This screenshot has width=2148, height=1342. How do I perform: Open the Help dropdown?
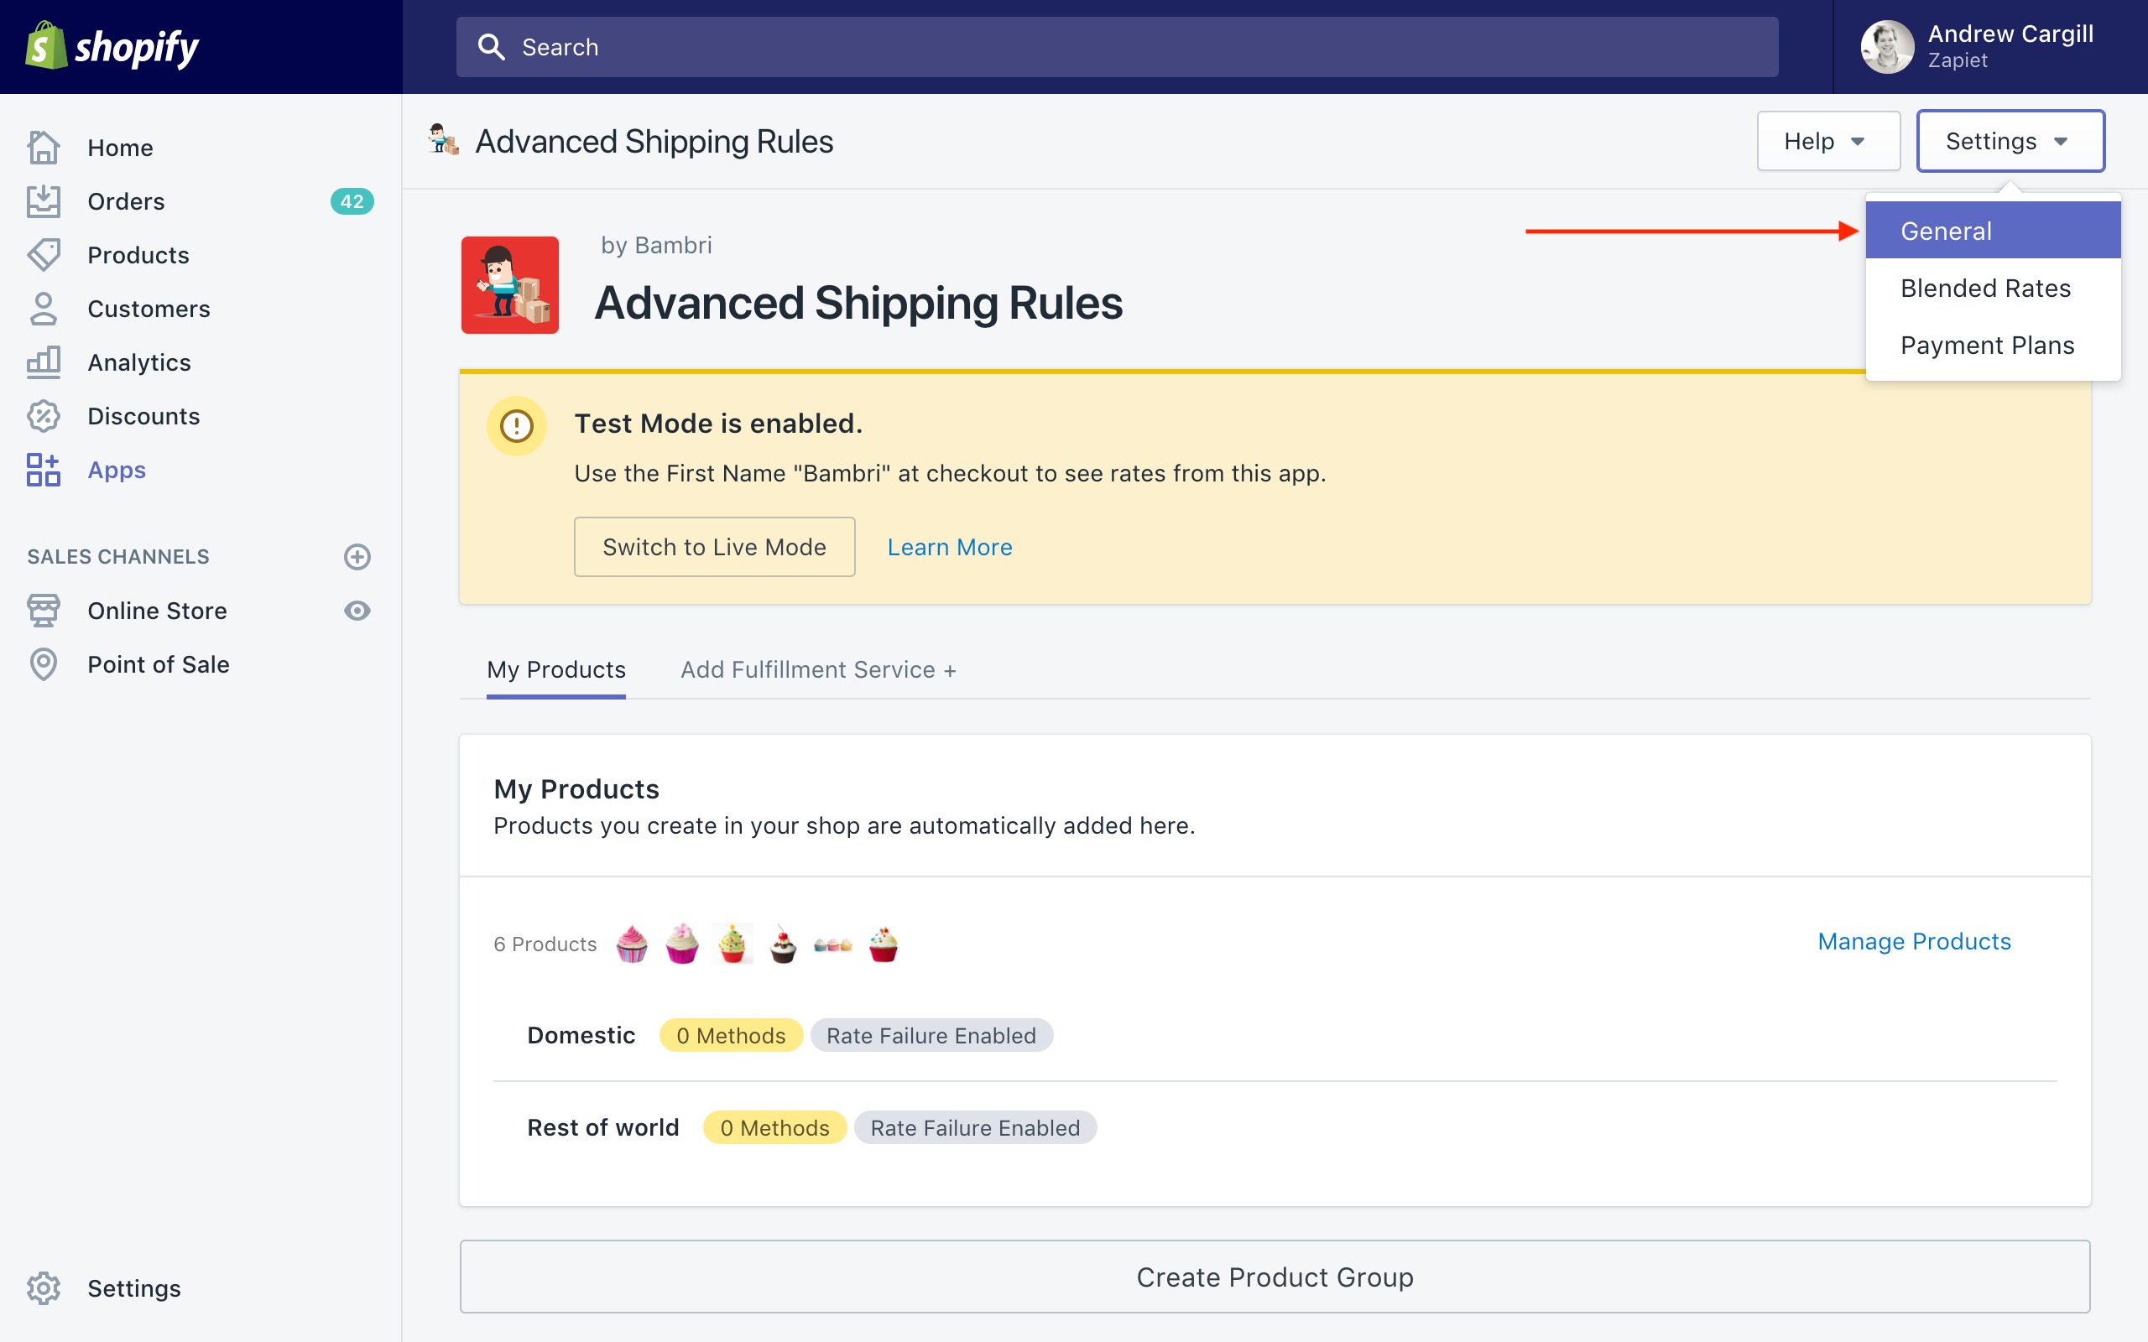click(x=1828, y=141)
